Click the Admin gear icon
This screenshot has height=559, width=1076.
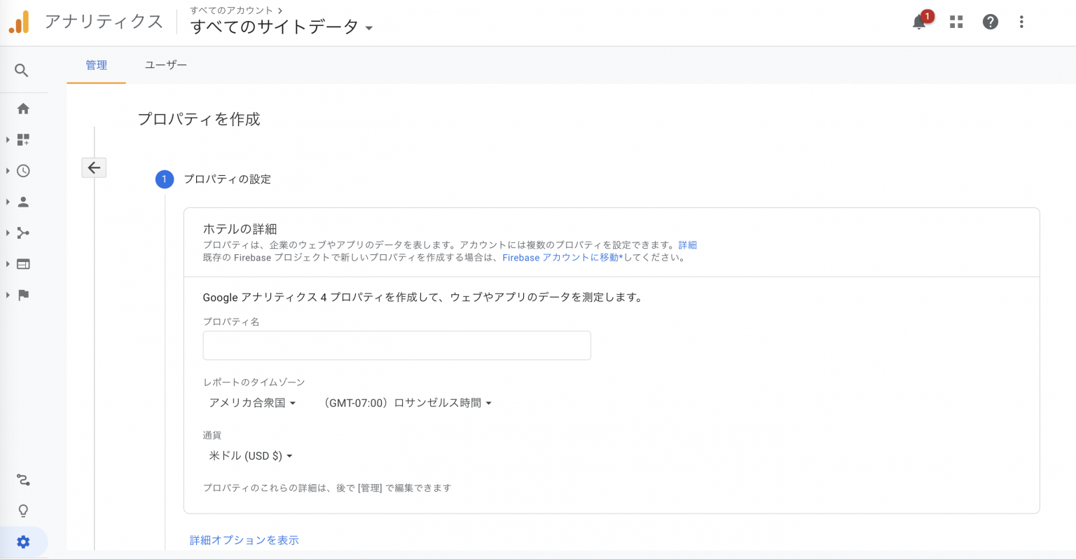tap(23, 542)
